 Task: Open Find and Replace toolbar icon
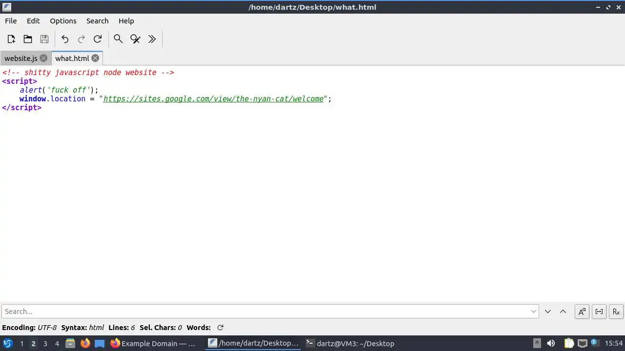(135, 39)
